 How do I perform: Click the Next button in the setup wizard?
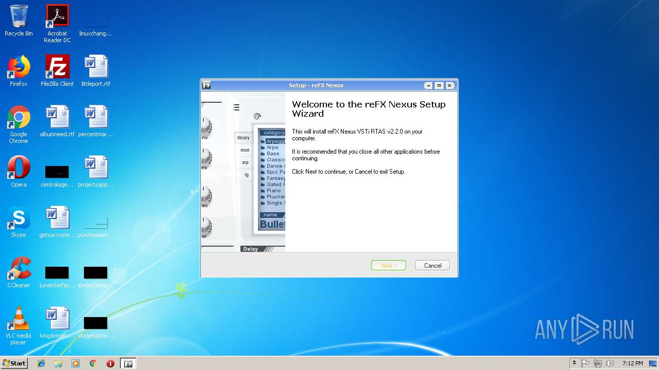tap(388, 266)
